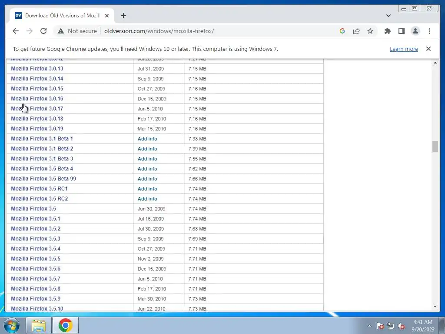Open the network tray icon

click(391, 326)
